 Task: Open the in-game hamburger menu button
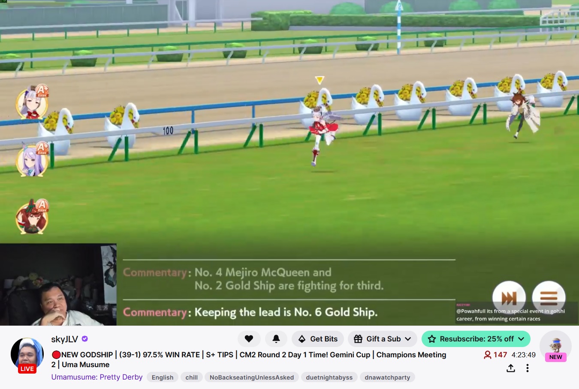click(x=549, y=297)
